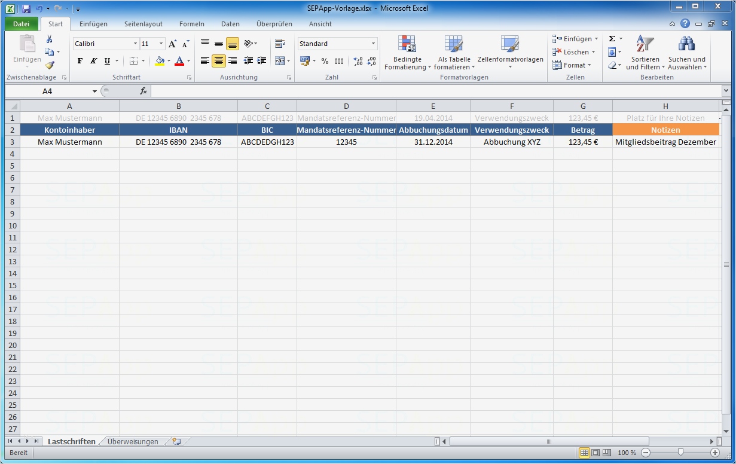Select the Überweisungen sheet tab
This screenshot has height=464, width=736.
pos(133,441)
